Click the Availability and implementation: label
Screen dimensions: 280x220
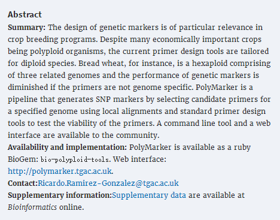[x=67, y=147]
